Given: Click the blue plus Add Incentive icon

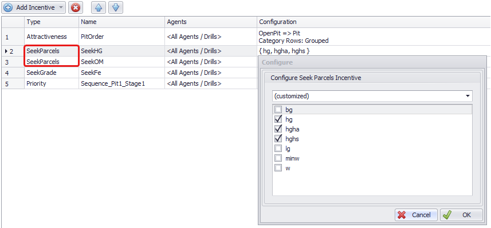Looking at the screenshot, I should (x=8, y=7).
